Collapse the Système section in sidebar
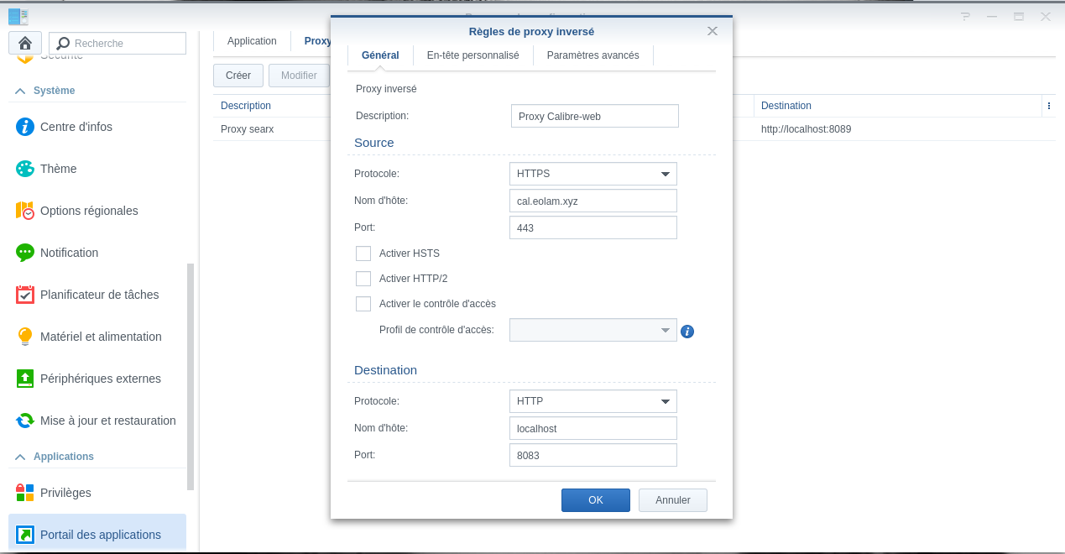Image resolution: width=1065 pixels, height=554 pixels. (20, 91)
